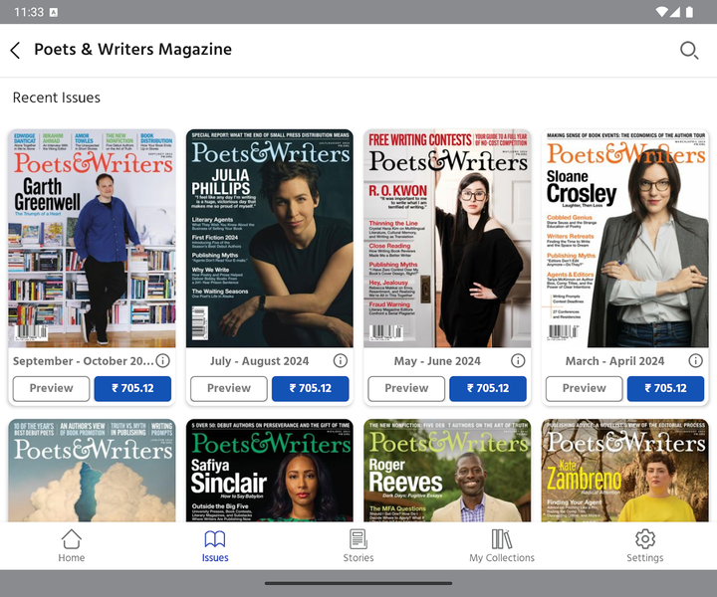This screenshot has width=717, height=597.
Task: Buy July - August 2024 issue for ₹ 705.12
Action: 311,388
